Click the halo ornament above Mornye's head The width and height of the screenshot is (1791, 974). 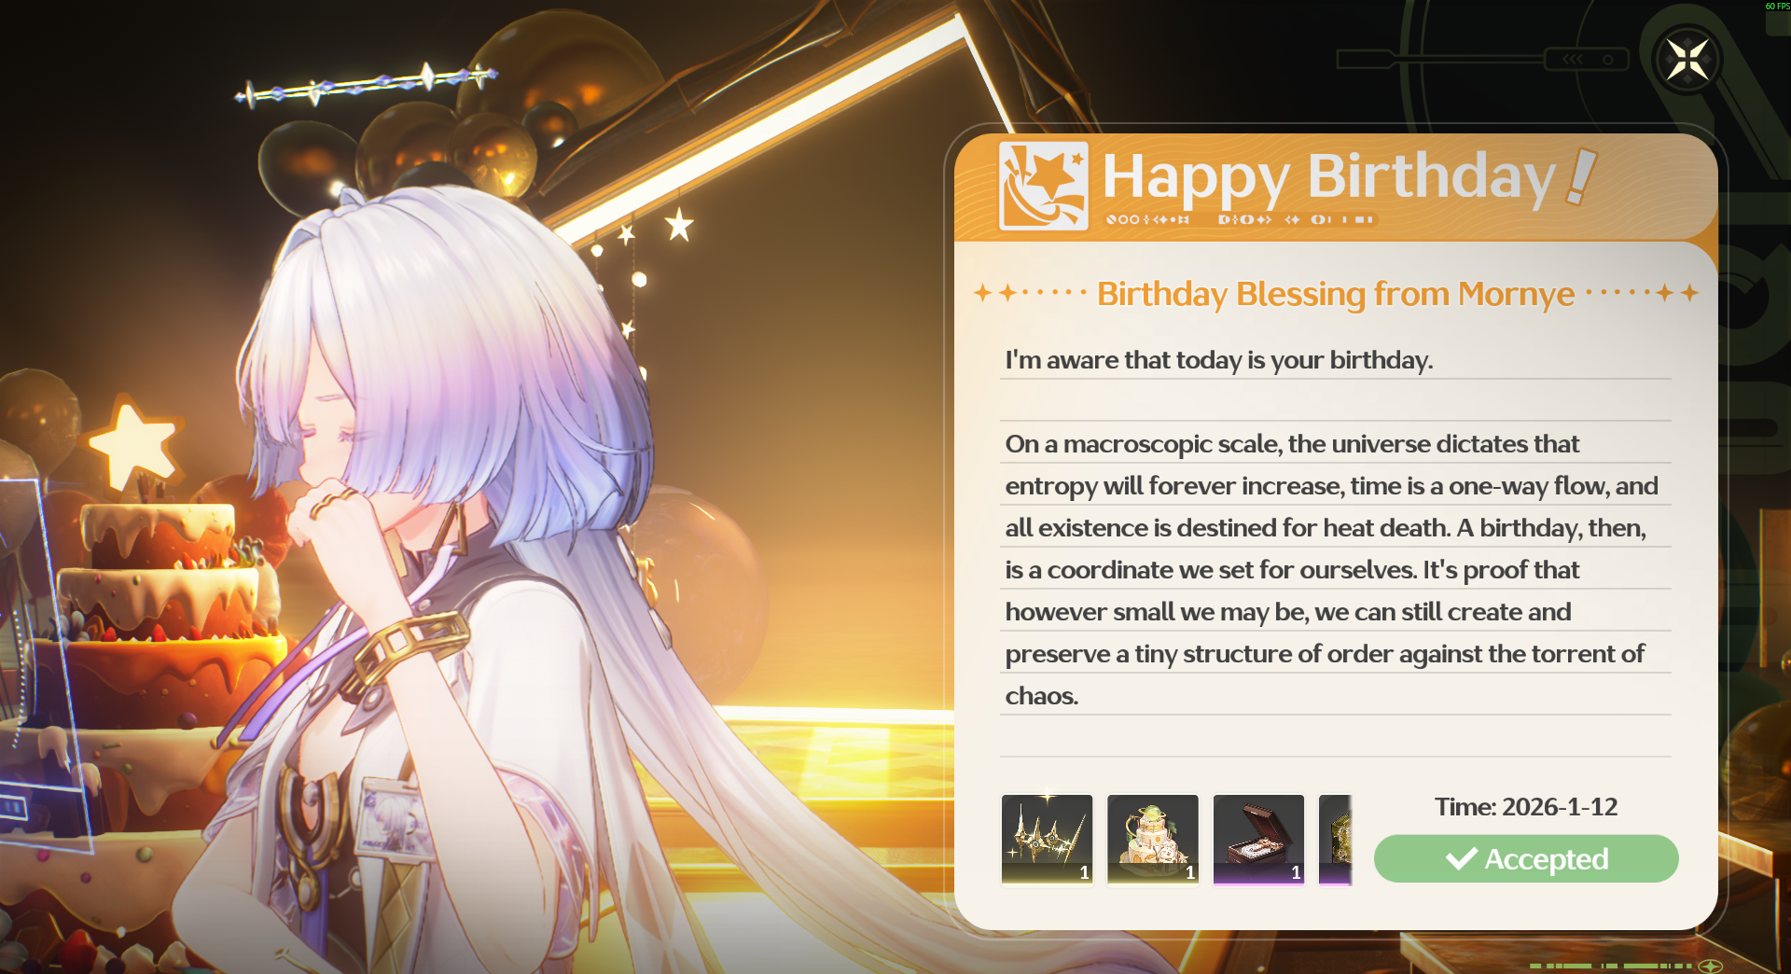pos(367,85)
